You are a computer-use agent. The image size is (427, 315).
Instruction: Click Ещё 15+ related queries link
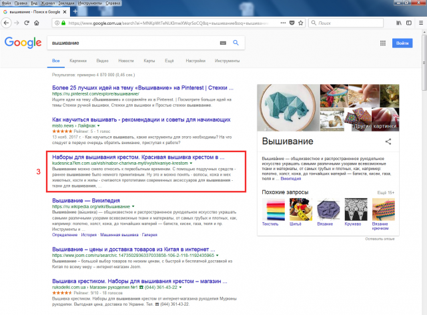386,192
